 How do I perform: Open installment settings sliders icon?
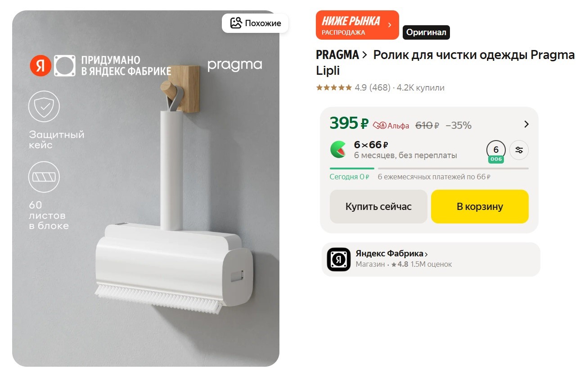click(x=519, y=150)
